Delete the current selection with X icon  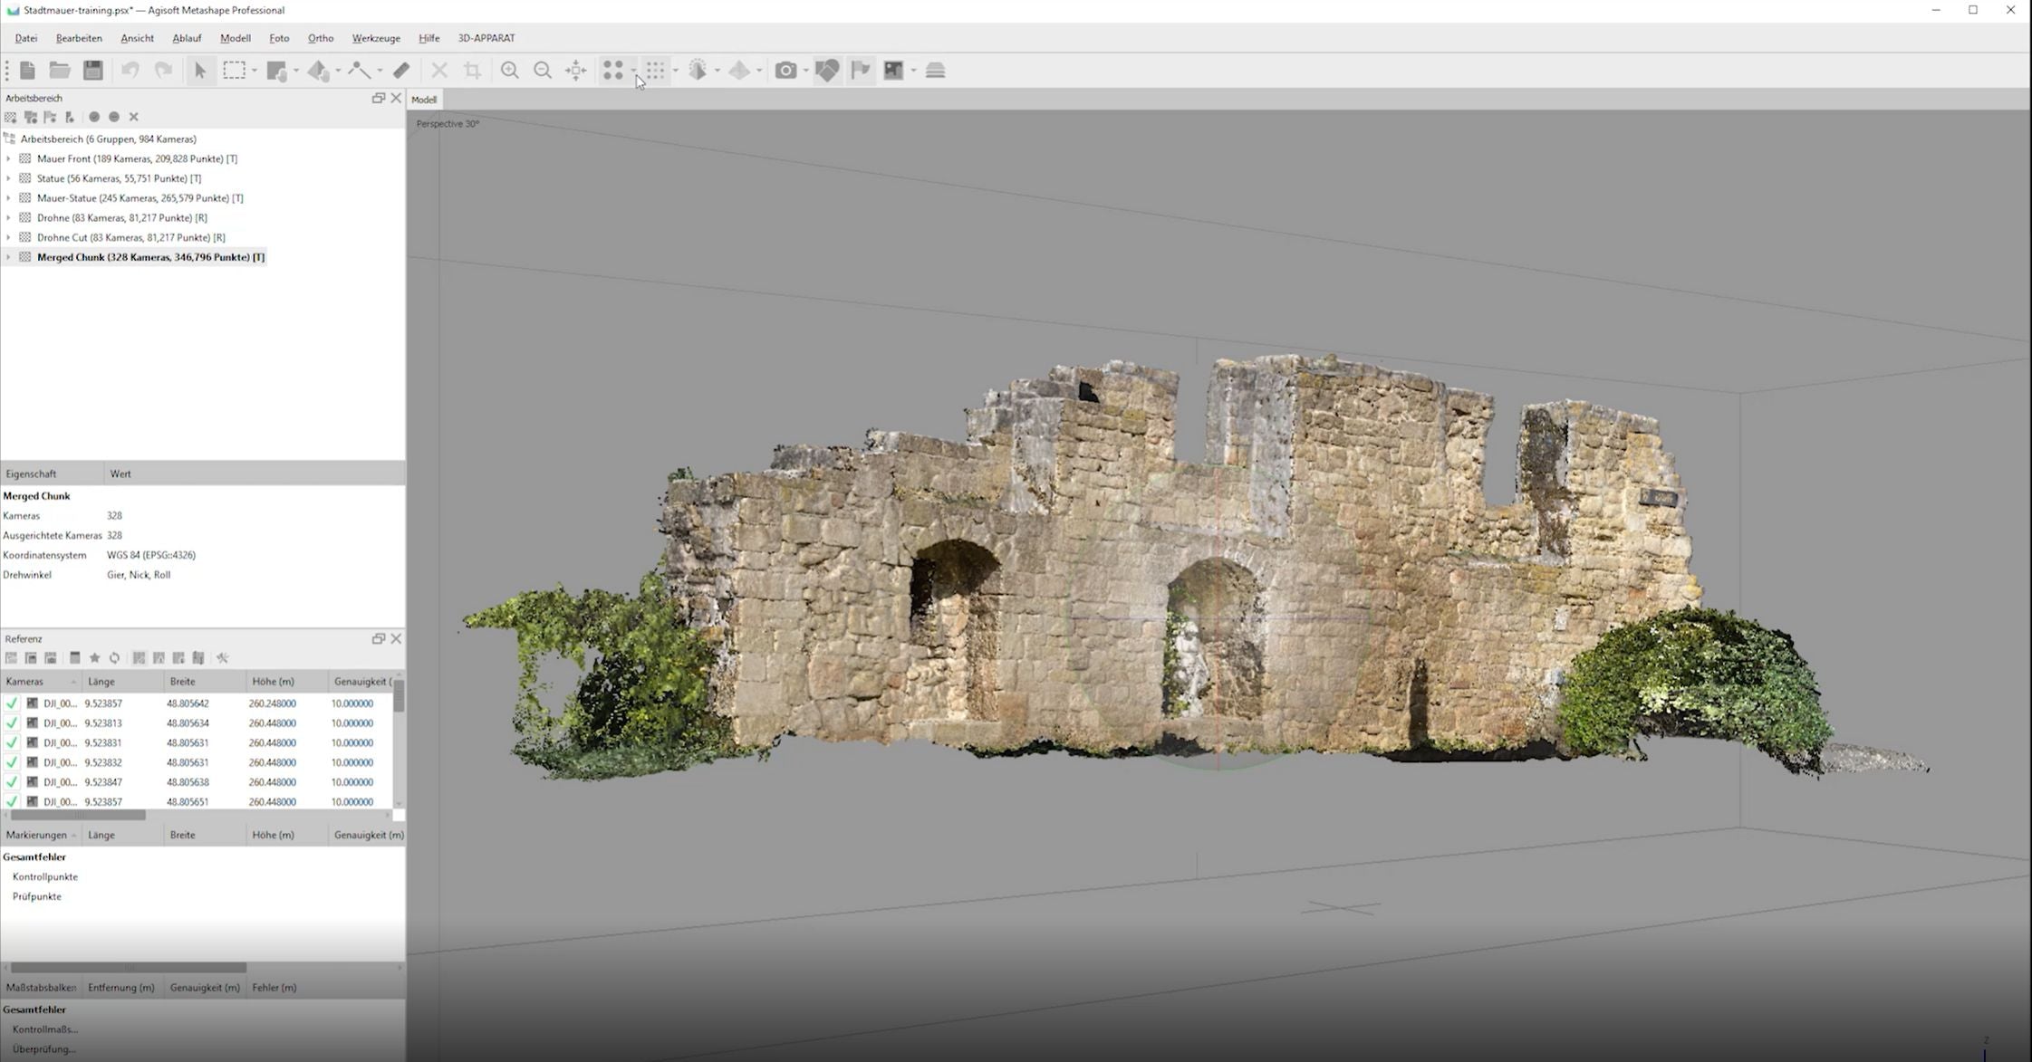click(x=439, y=71)
